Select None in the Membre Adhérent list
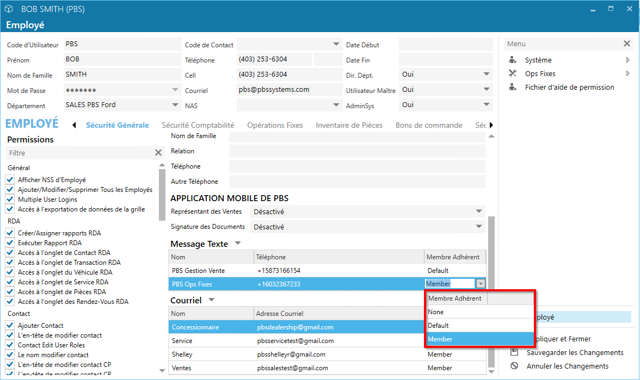 click(479, 312)
